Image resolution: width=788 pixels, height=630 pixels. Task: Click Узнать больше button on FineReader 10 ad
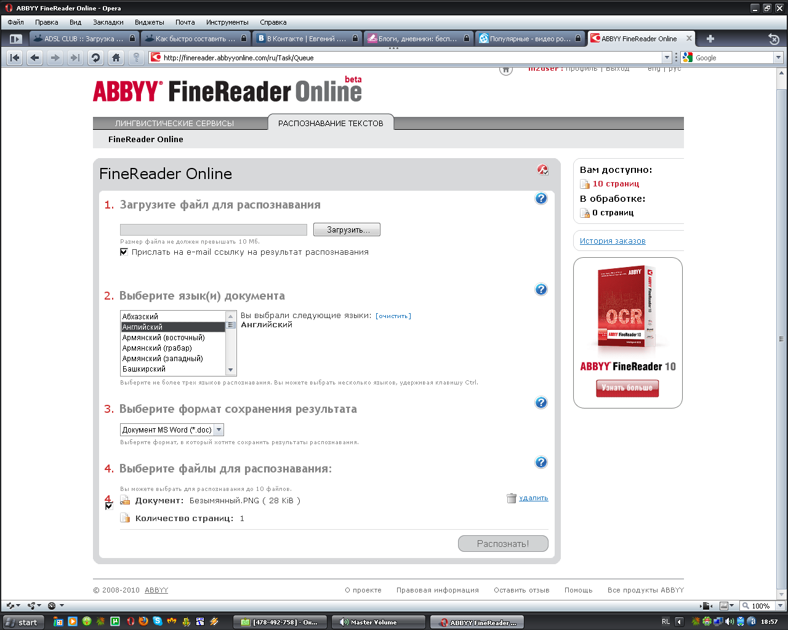pos(627,388)
